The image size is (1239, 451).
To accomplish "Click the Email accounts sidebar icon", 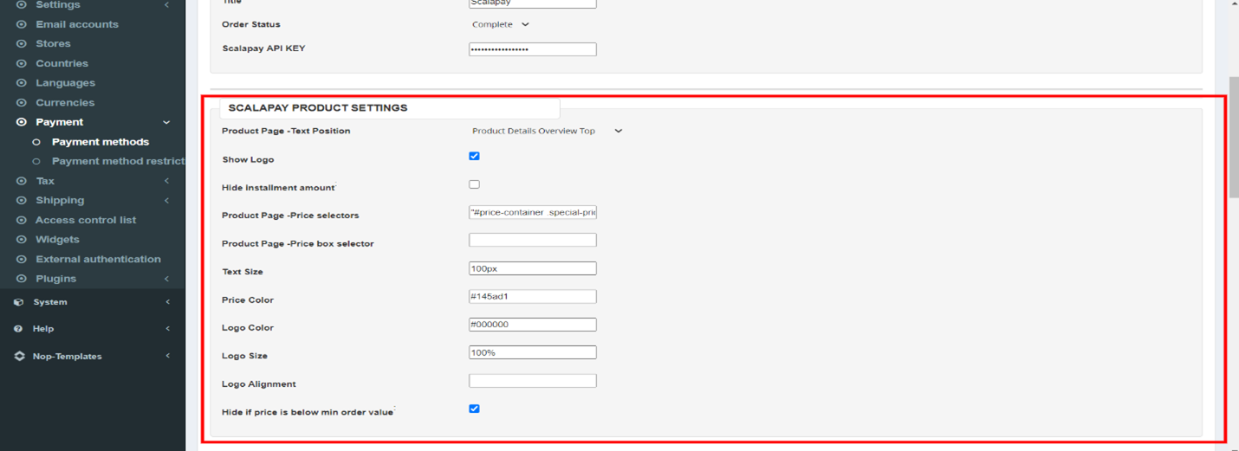I will point(22,24).
